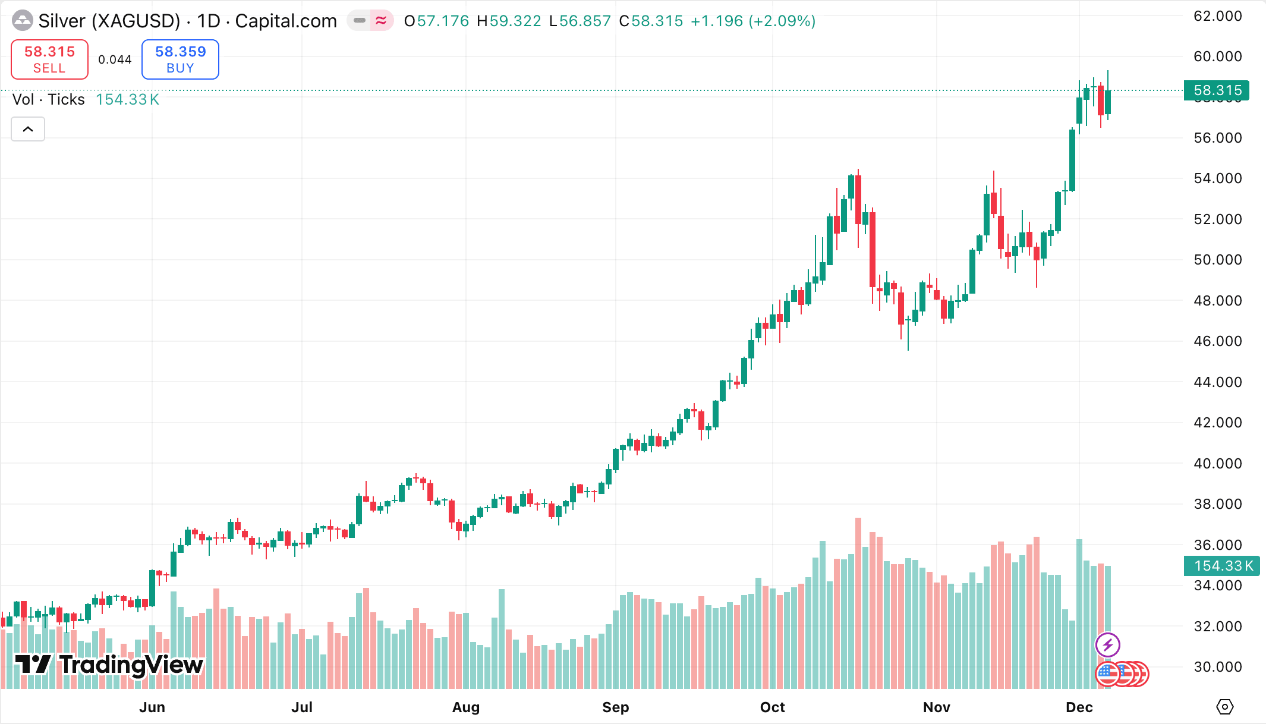Click the 154.33K volume axis label
This screenshot has width=1266, height=724.
[x=1222, y=566]
